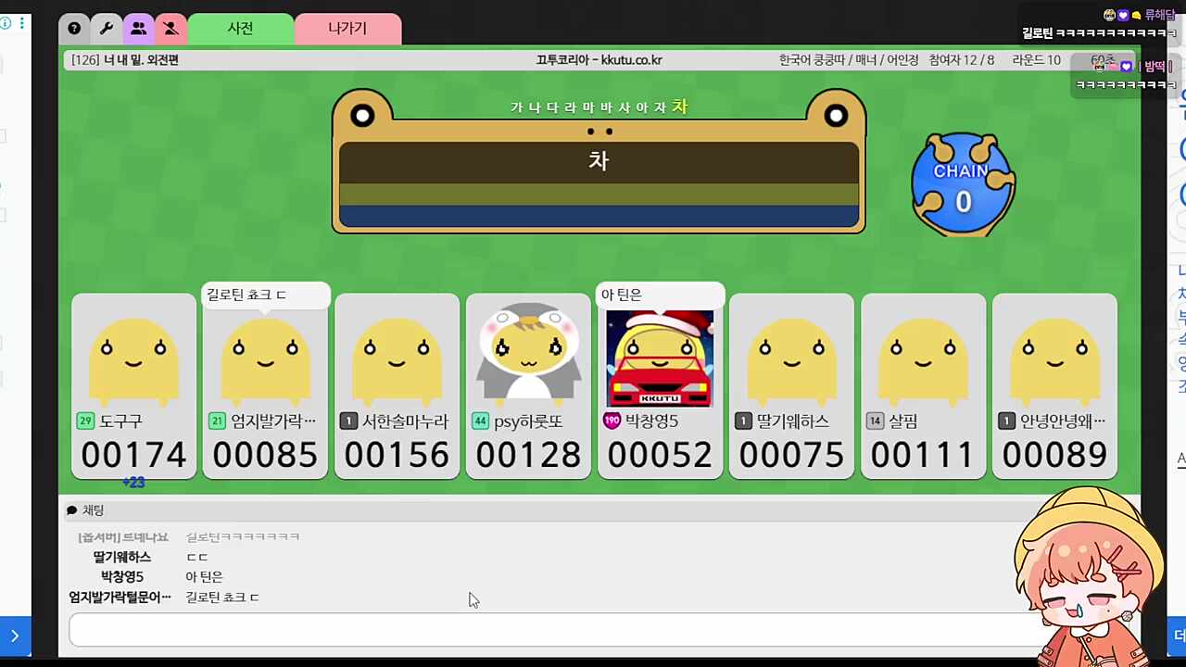1186x667 pixels.
Task: Click score 00128 of psy하룻또
Action: coord(528,455)
